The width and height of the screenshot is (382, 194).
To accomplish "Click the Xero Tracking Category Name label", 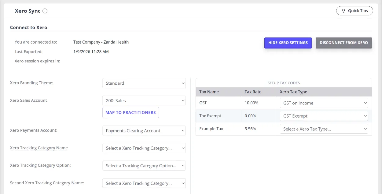I will point(39,148).
